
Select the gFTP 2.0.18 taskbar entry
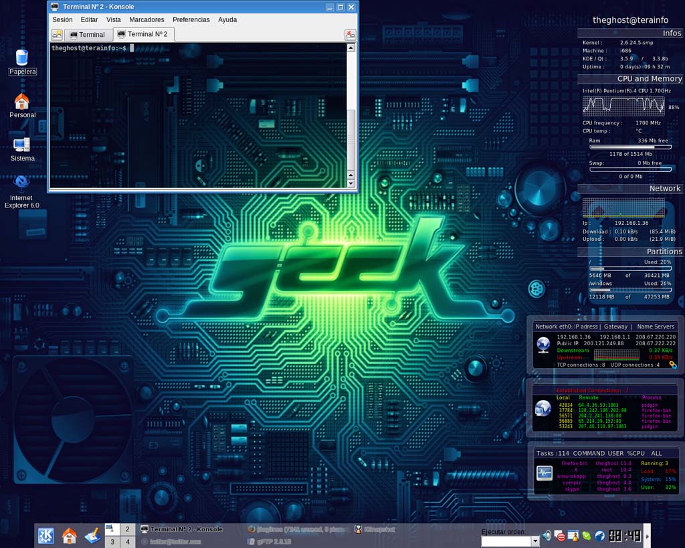pos(268,541)
